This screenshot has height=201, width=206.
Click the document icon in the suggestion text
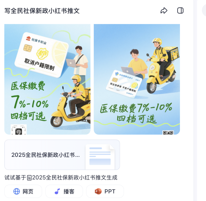(29, 178)
